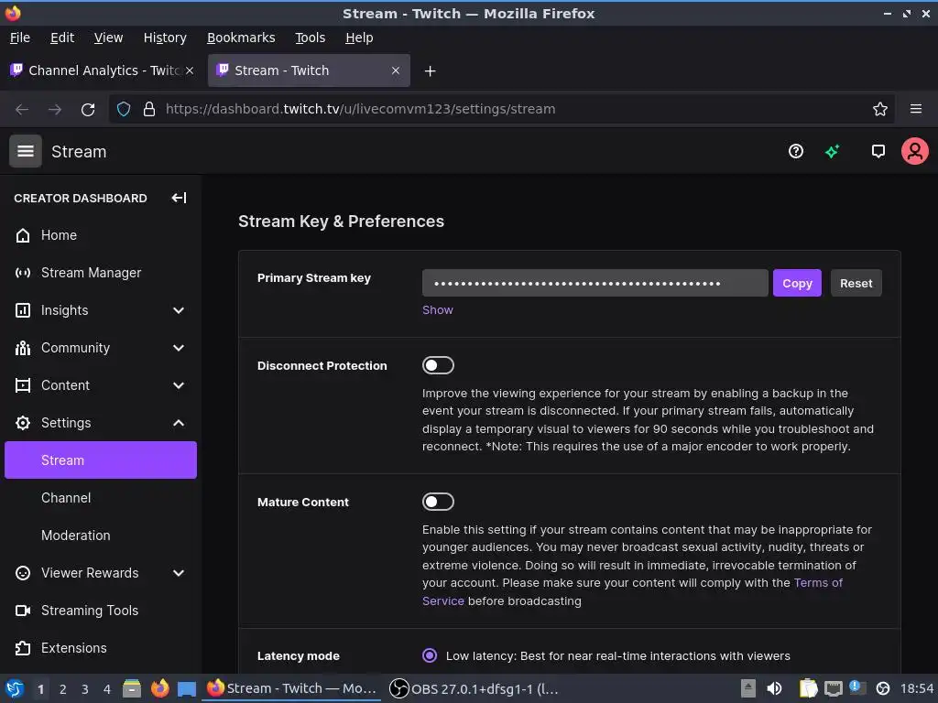
Task: View site security padlock info
Action: (149, 110)
